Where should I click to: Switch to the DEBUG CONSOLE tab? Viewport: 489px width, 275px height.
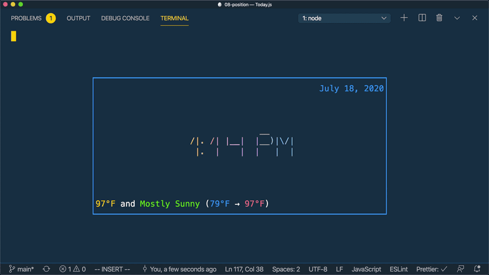[x=125, y=18]
